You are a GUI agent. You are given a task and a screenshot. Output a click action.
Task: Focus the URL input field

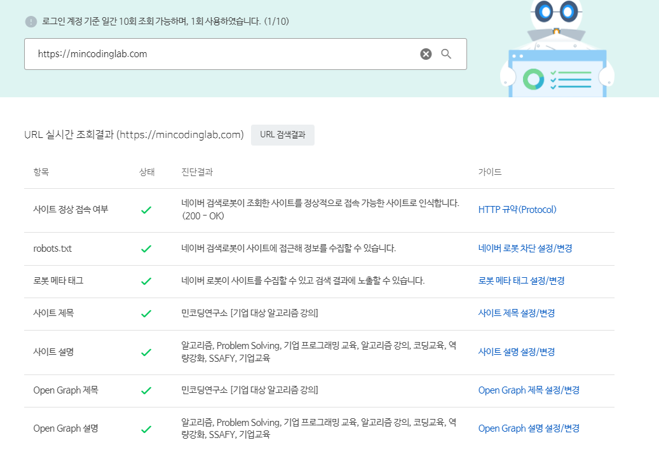245,54
